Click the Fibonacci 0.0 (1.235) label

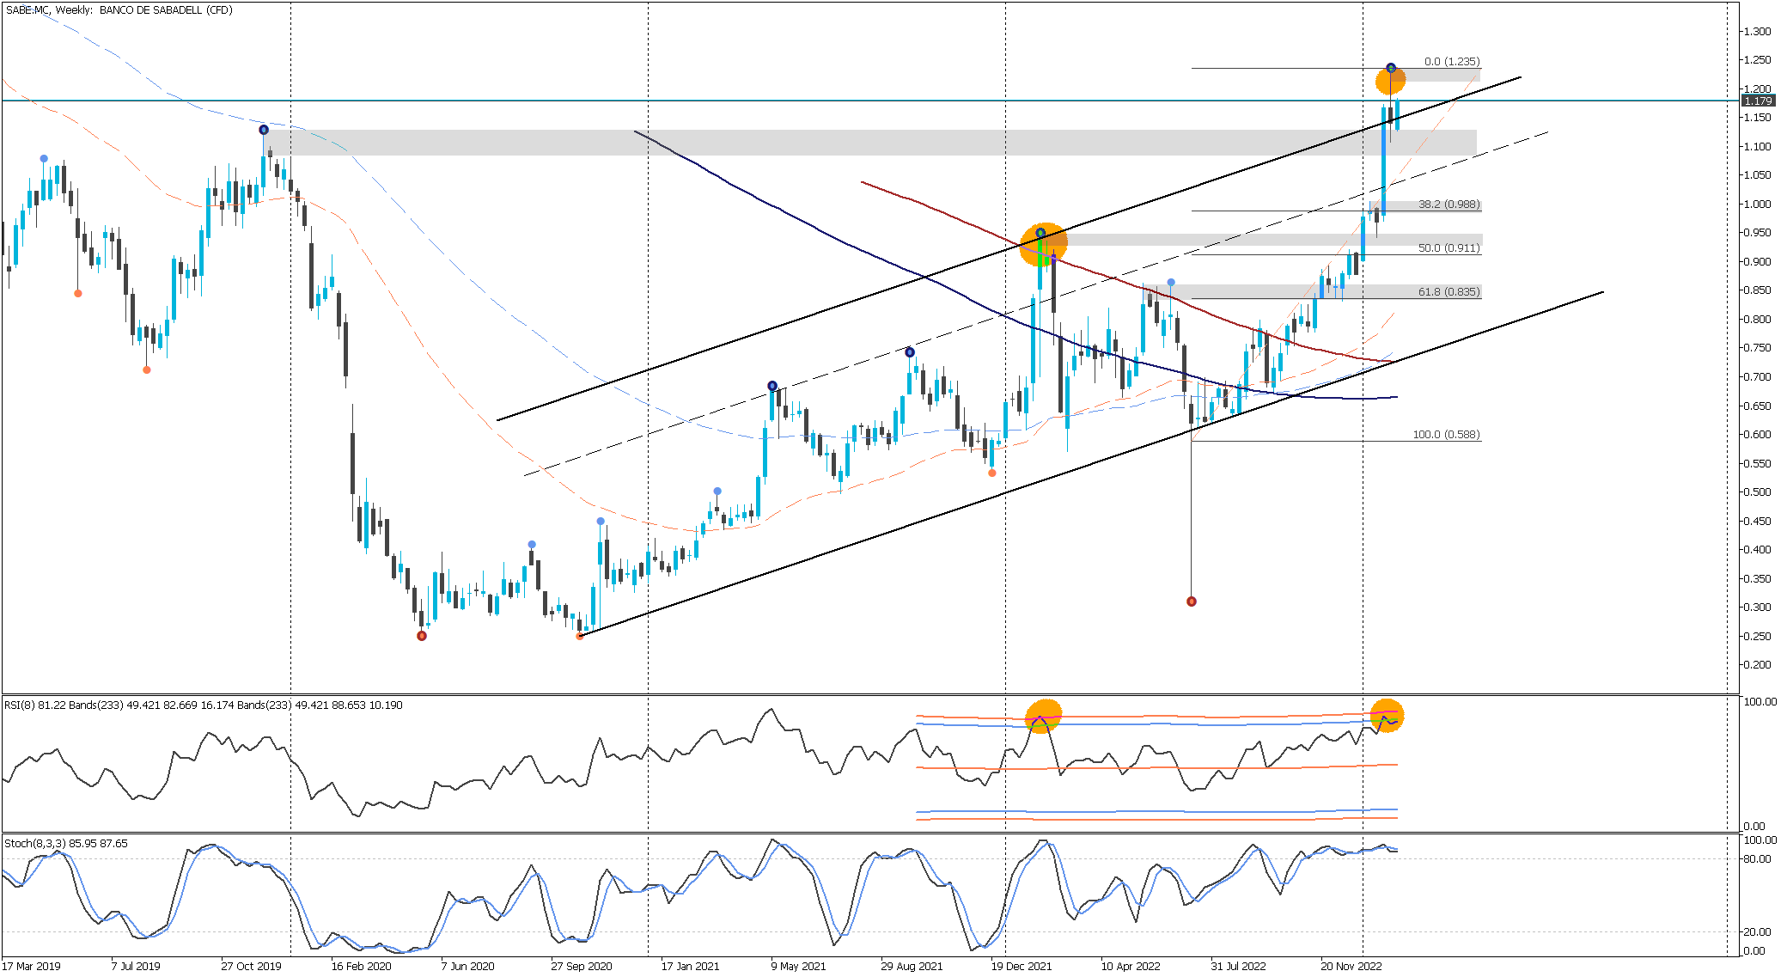pos(1451,62)
